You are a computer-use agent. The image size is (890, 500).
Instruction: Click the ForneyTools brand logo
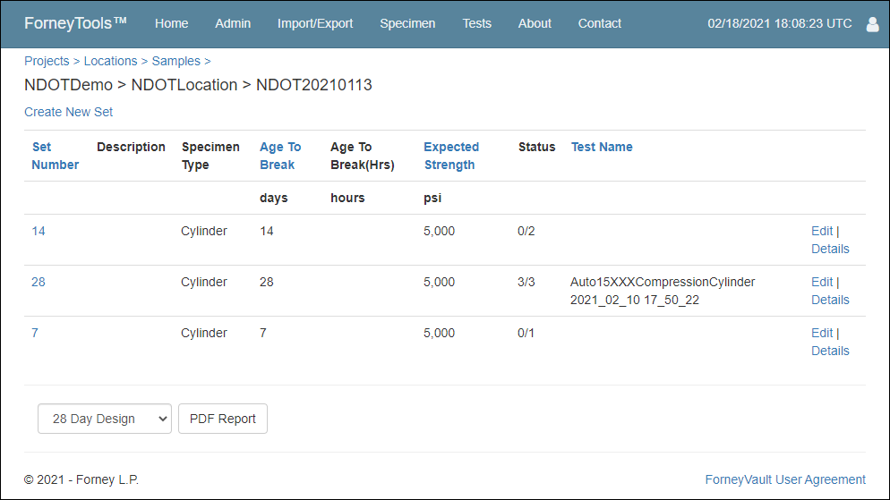pyautogui.click(x=75, y=23)
